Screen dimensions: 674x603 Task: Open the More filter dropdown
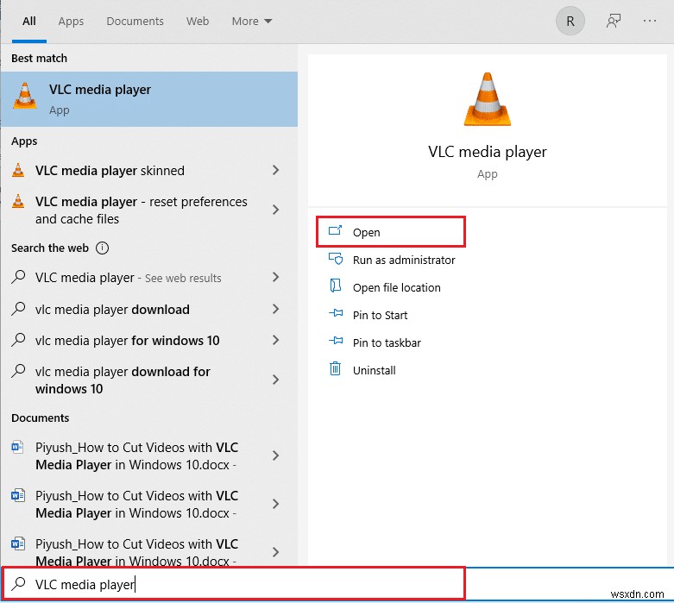click(x=251, y=22)
